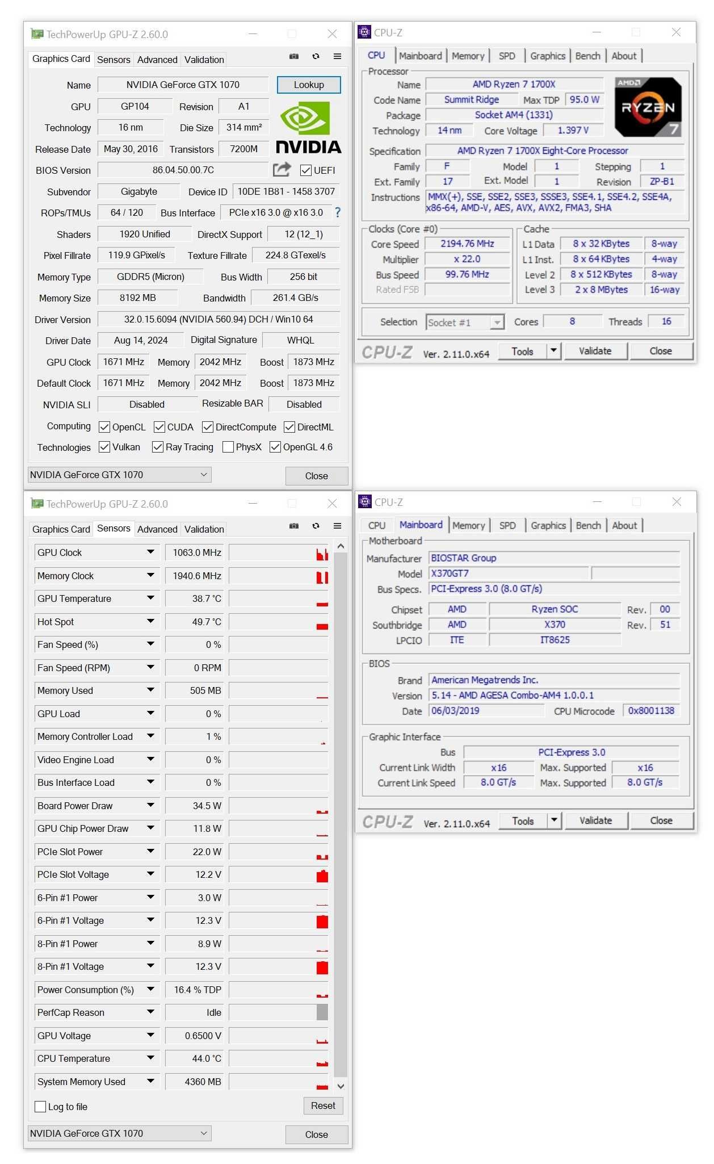Click the Tools dropdown arrow in the Mainboard CPU-Z window
The width and height of the screenshot is (714, 1164).
click(555, 820)
